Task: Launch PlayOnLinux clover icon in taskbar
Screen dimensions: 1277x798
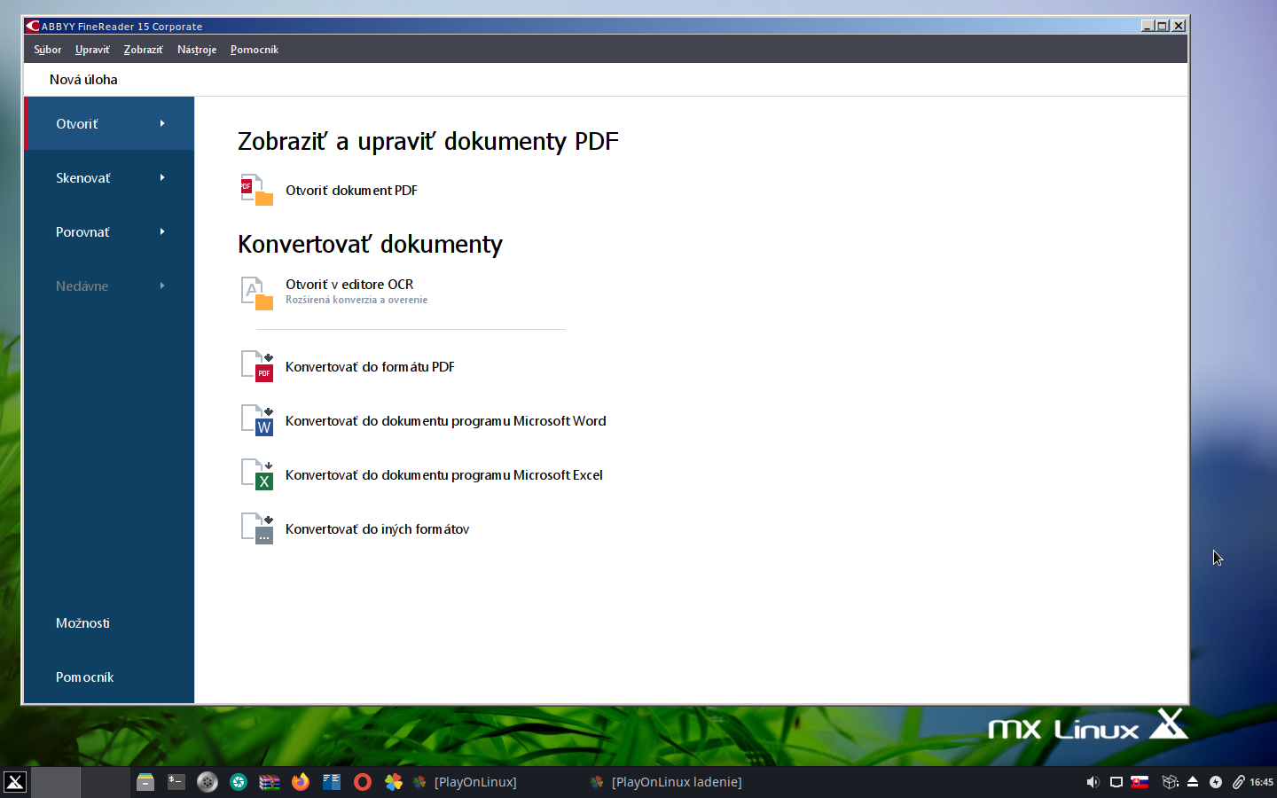Action: pyautogui.click(x=394, y=782)
